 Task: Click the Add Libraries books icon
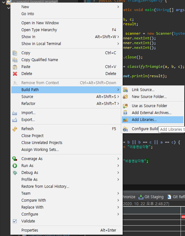pos(125,120)
